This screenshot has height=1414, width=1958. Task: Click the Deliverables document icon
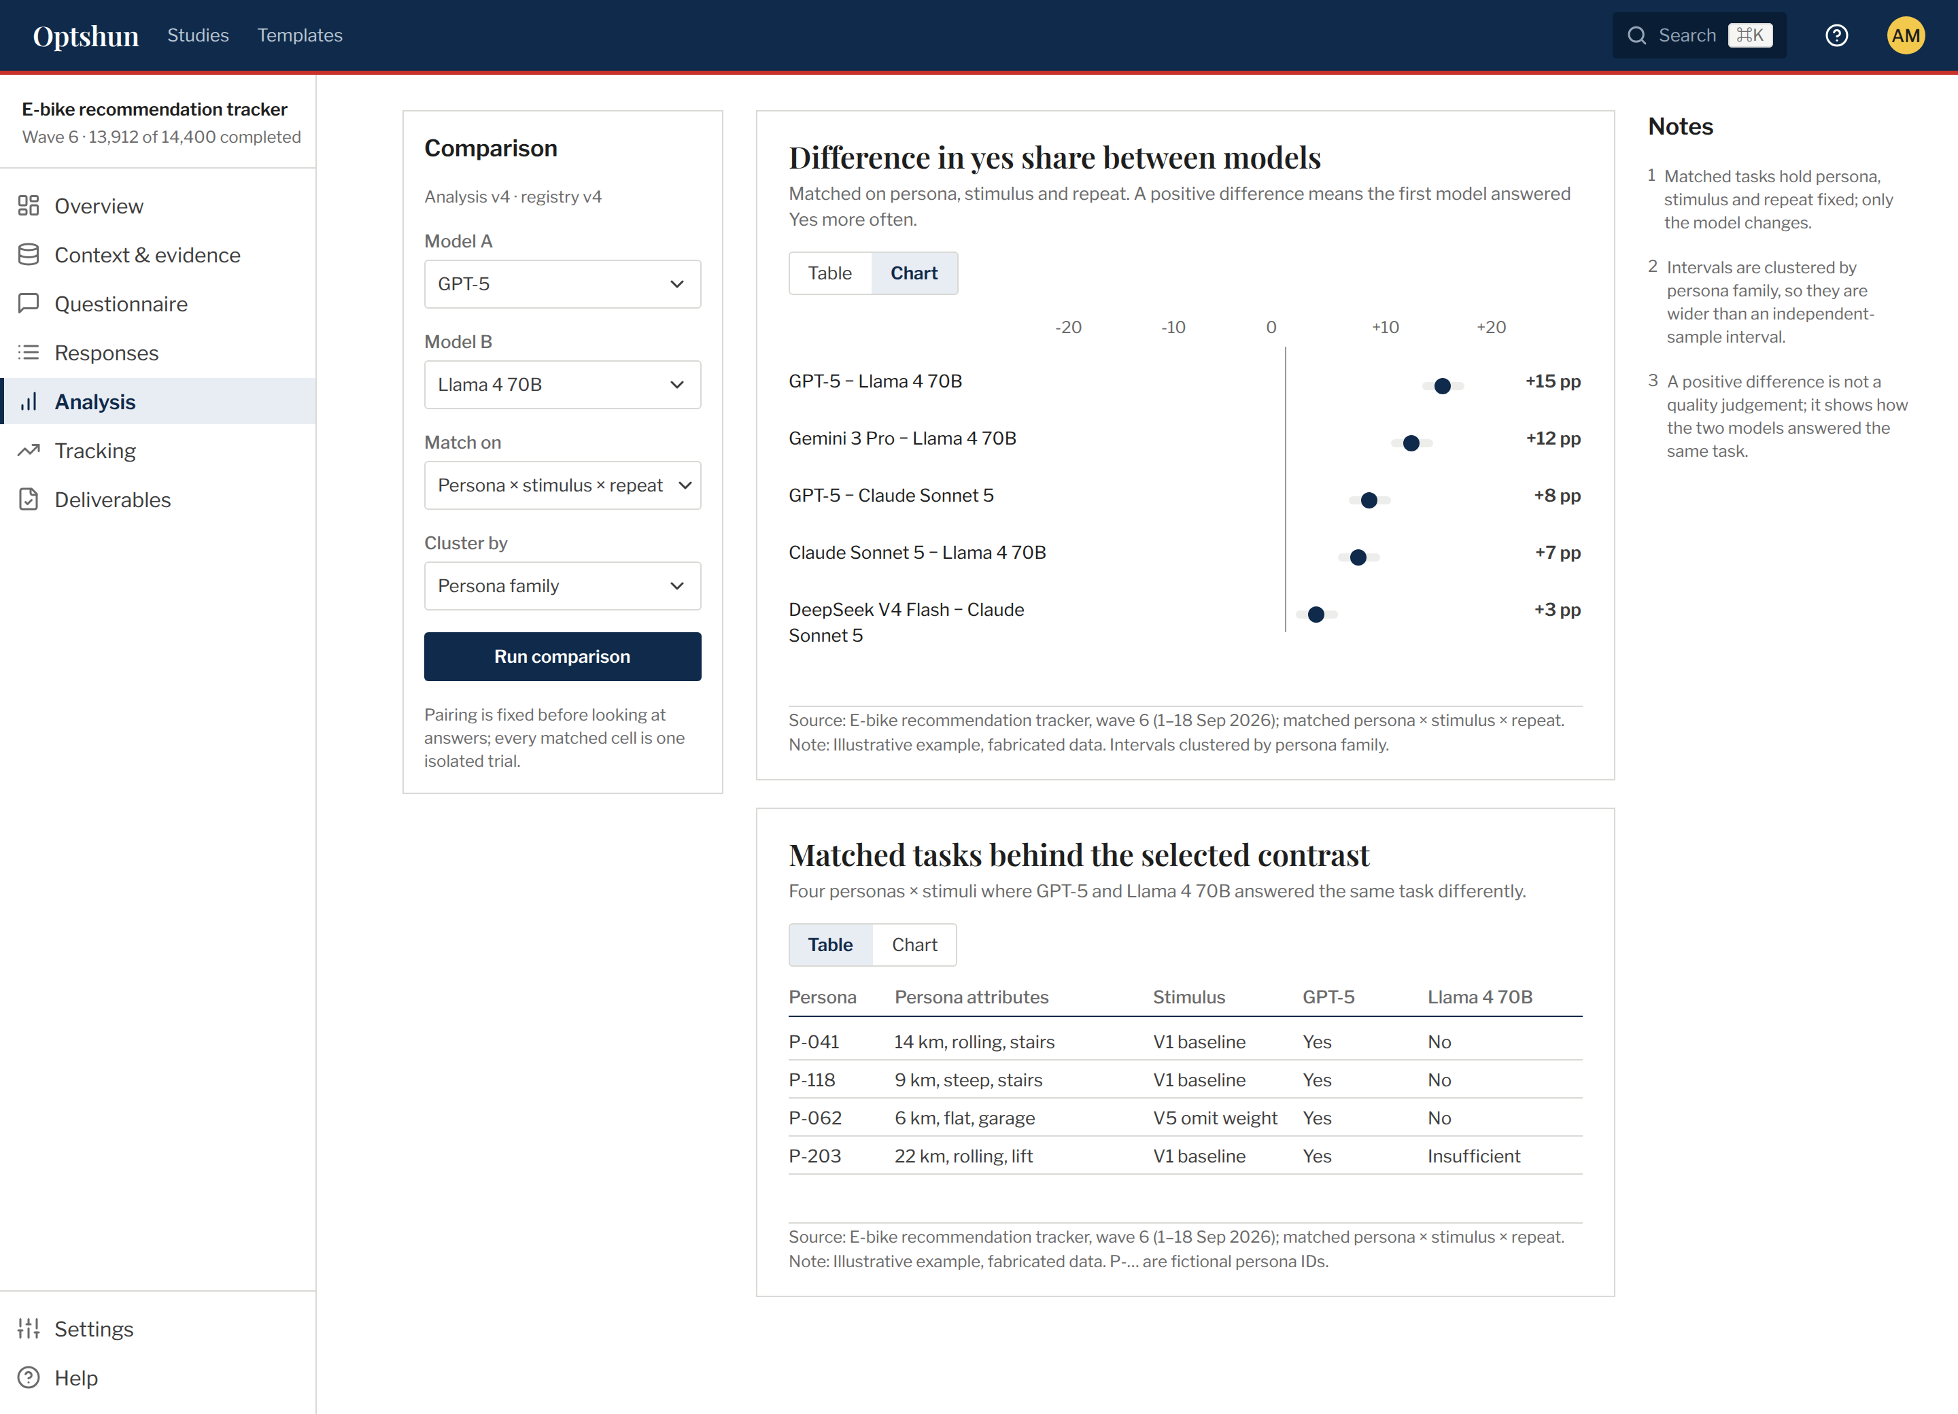(29, 500)
